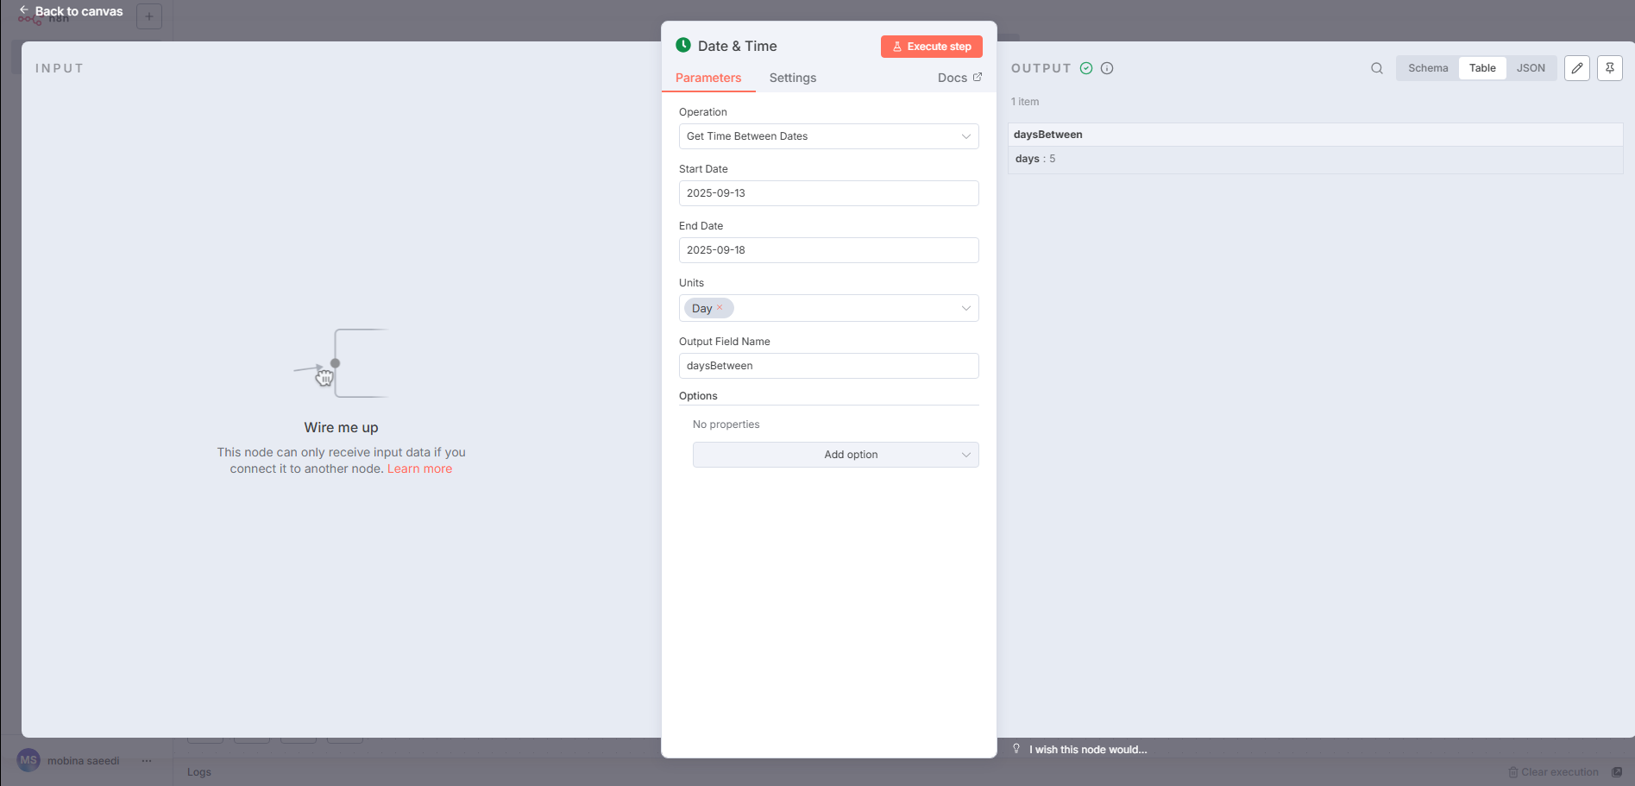Switch output view to JSON

(x=1531, y=68)
